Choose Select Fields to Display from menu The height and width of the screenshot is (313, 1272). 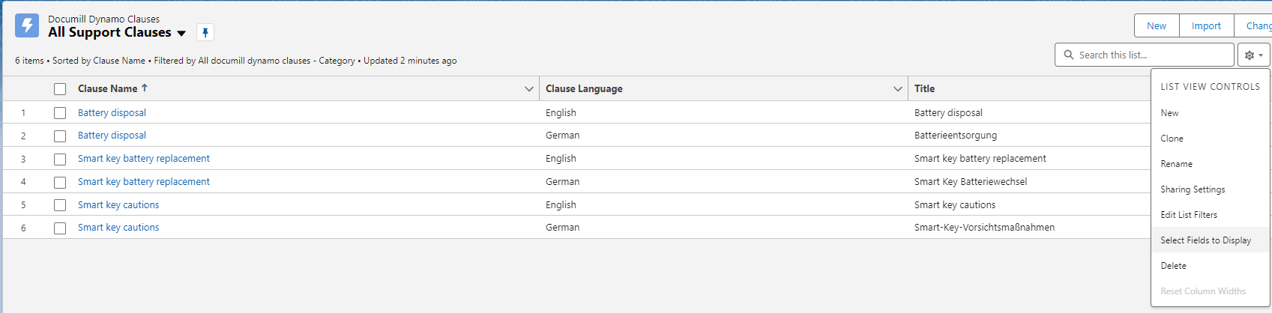[x=1205, y=240]
